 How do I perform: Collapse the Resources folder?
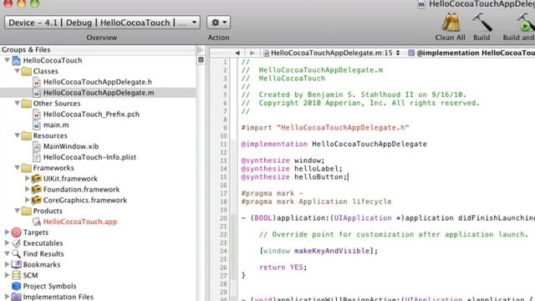(x=17, y=135)
